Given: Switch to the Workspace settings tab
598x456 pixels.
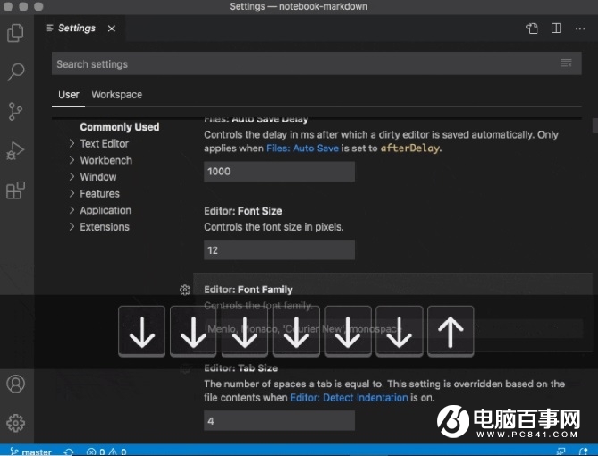Looking at the screenshot, I should coord(117,95).
